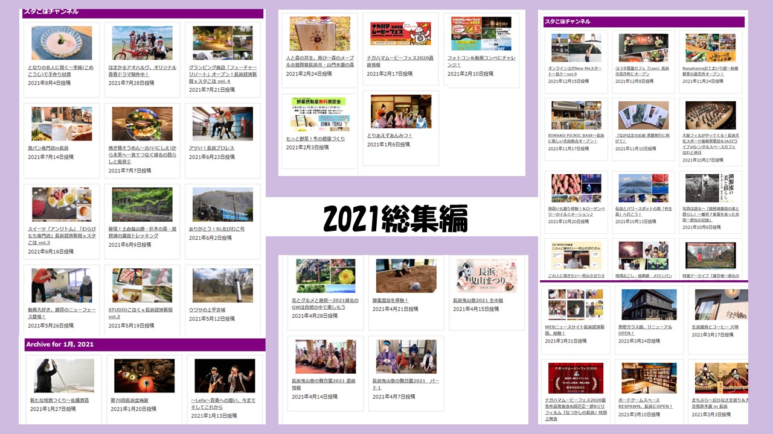This screenshot has width=773, height=434.
Task: Click the 酵素温浴を体験！ link
Action: point(390,300)
